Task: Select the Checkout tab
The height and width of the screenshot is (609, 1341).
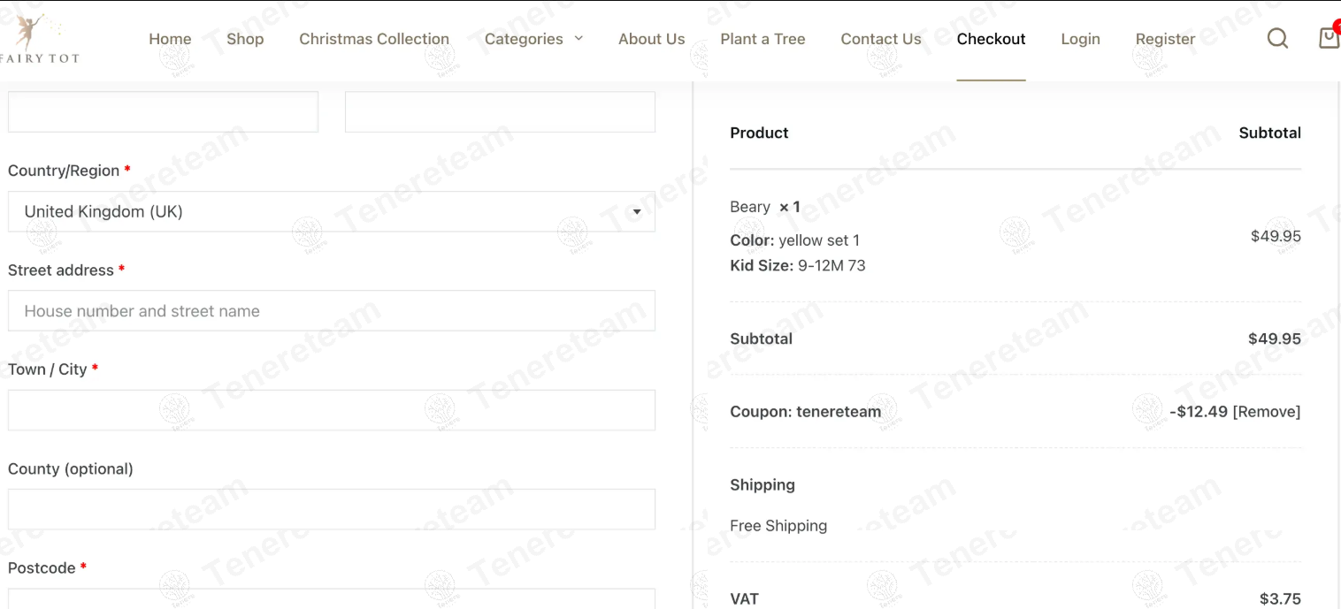Action: pyautogui.click(x=992, y=39)
